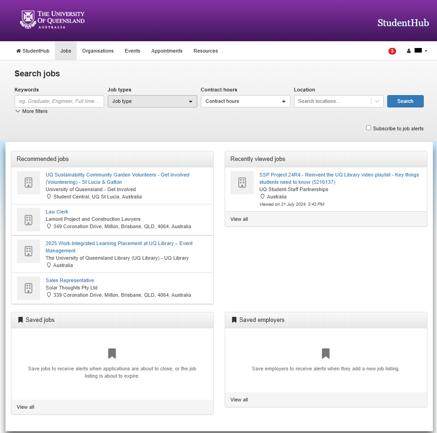
Task: Open the user account dropdown caret
Action: 426,51
